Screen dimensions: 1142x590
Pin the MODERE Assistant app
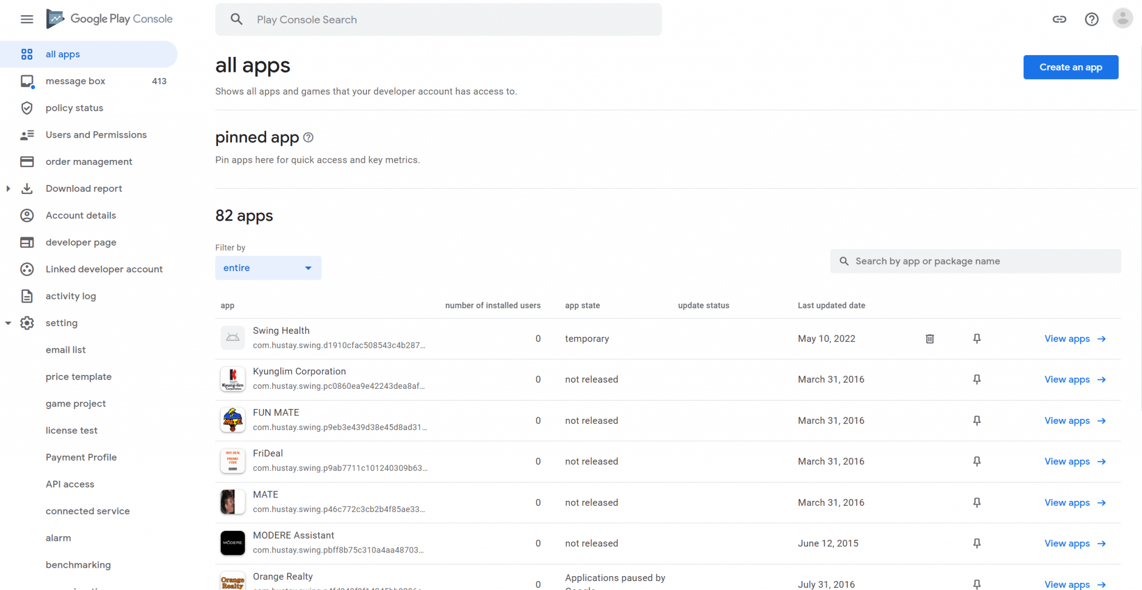pyautogui.click(x=976, y=543)
